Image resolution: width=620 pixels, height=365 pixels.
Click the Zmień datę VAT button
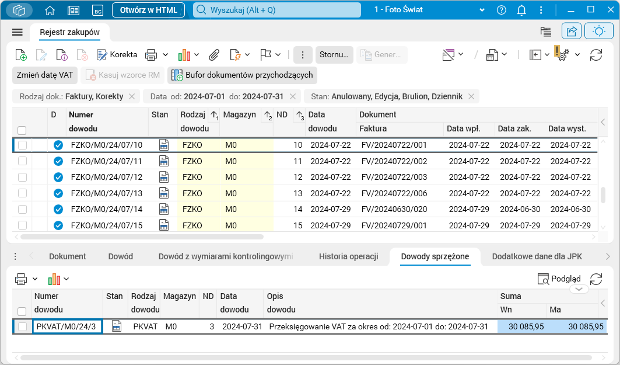(x=45, y=75)
